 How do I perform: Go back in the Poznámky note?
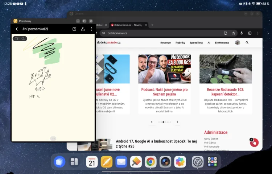click(17, 29)
